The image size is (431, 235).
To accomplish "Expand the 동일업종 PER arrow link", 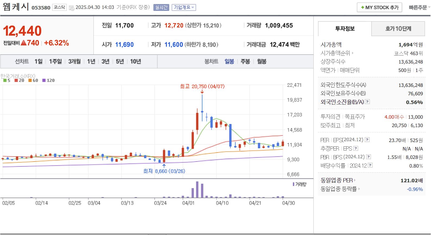I will (355, 180).
